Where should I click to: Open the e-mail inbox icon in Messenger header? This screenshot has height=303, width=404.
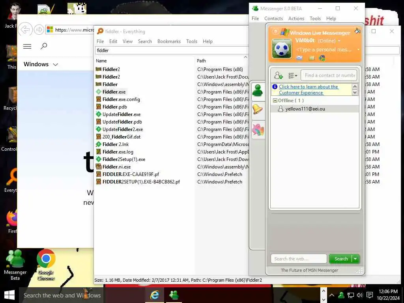[299, 58]
